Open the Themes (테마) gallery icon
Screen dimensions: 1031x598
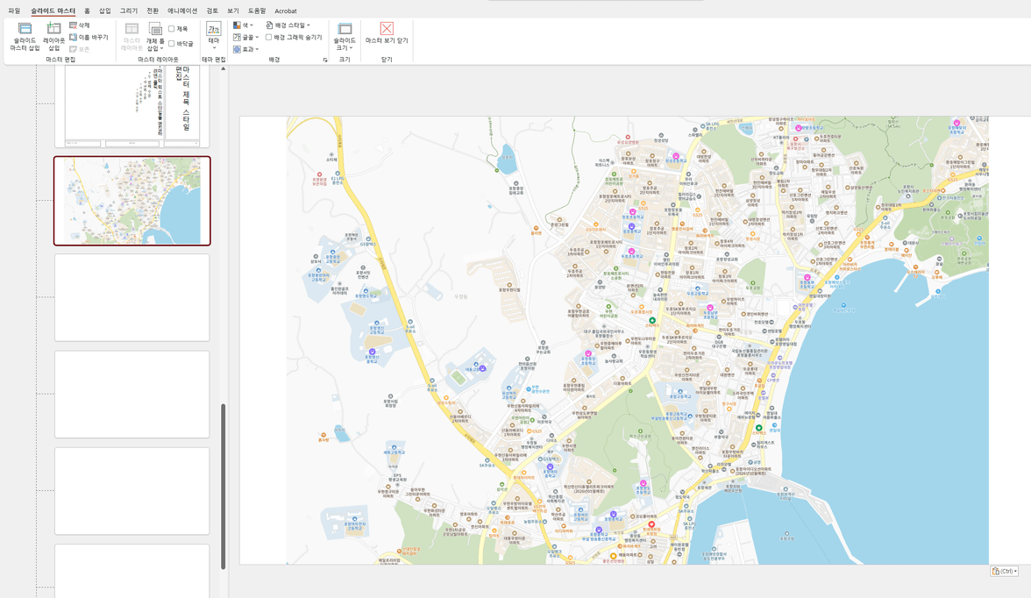[214, 31]
